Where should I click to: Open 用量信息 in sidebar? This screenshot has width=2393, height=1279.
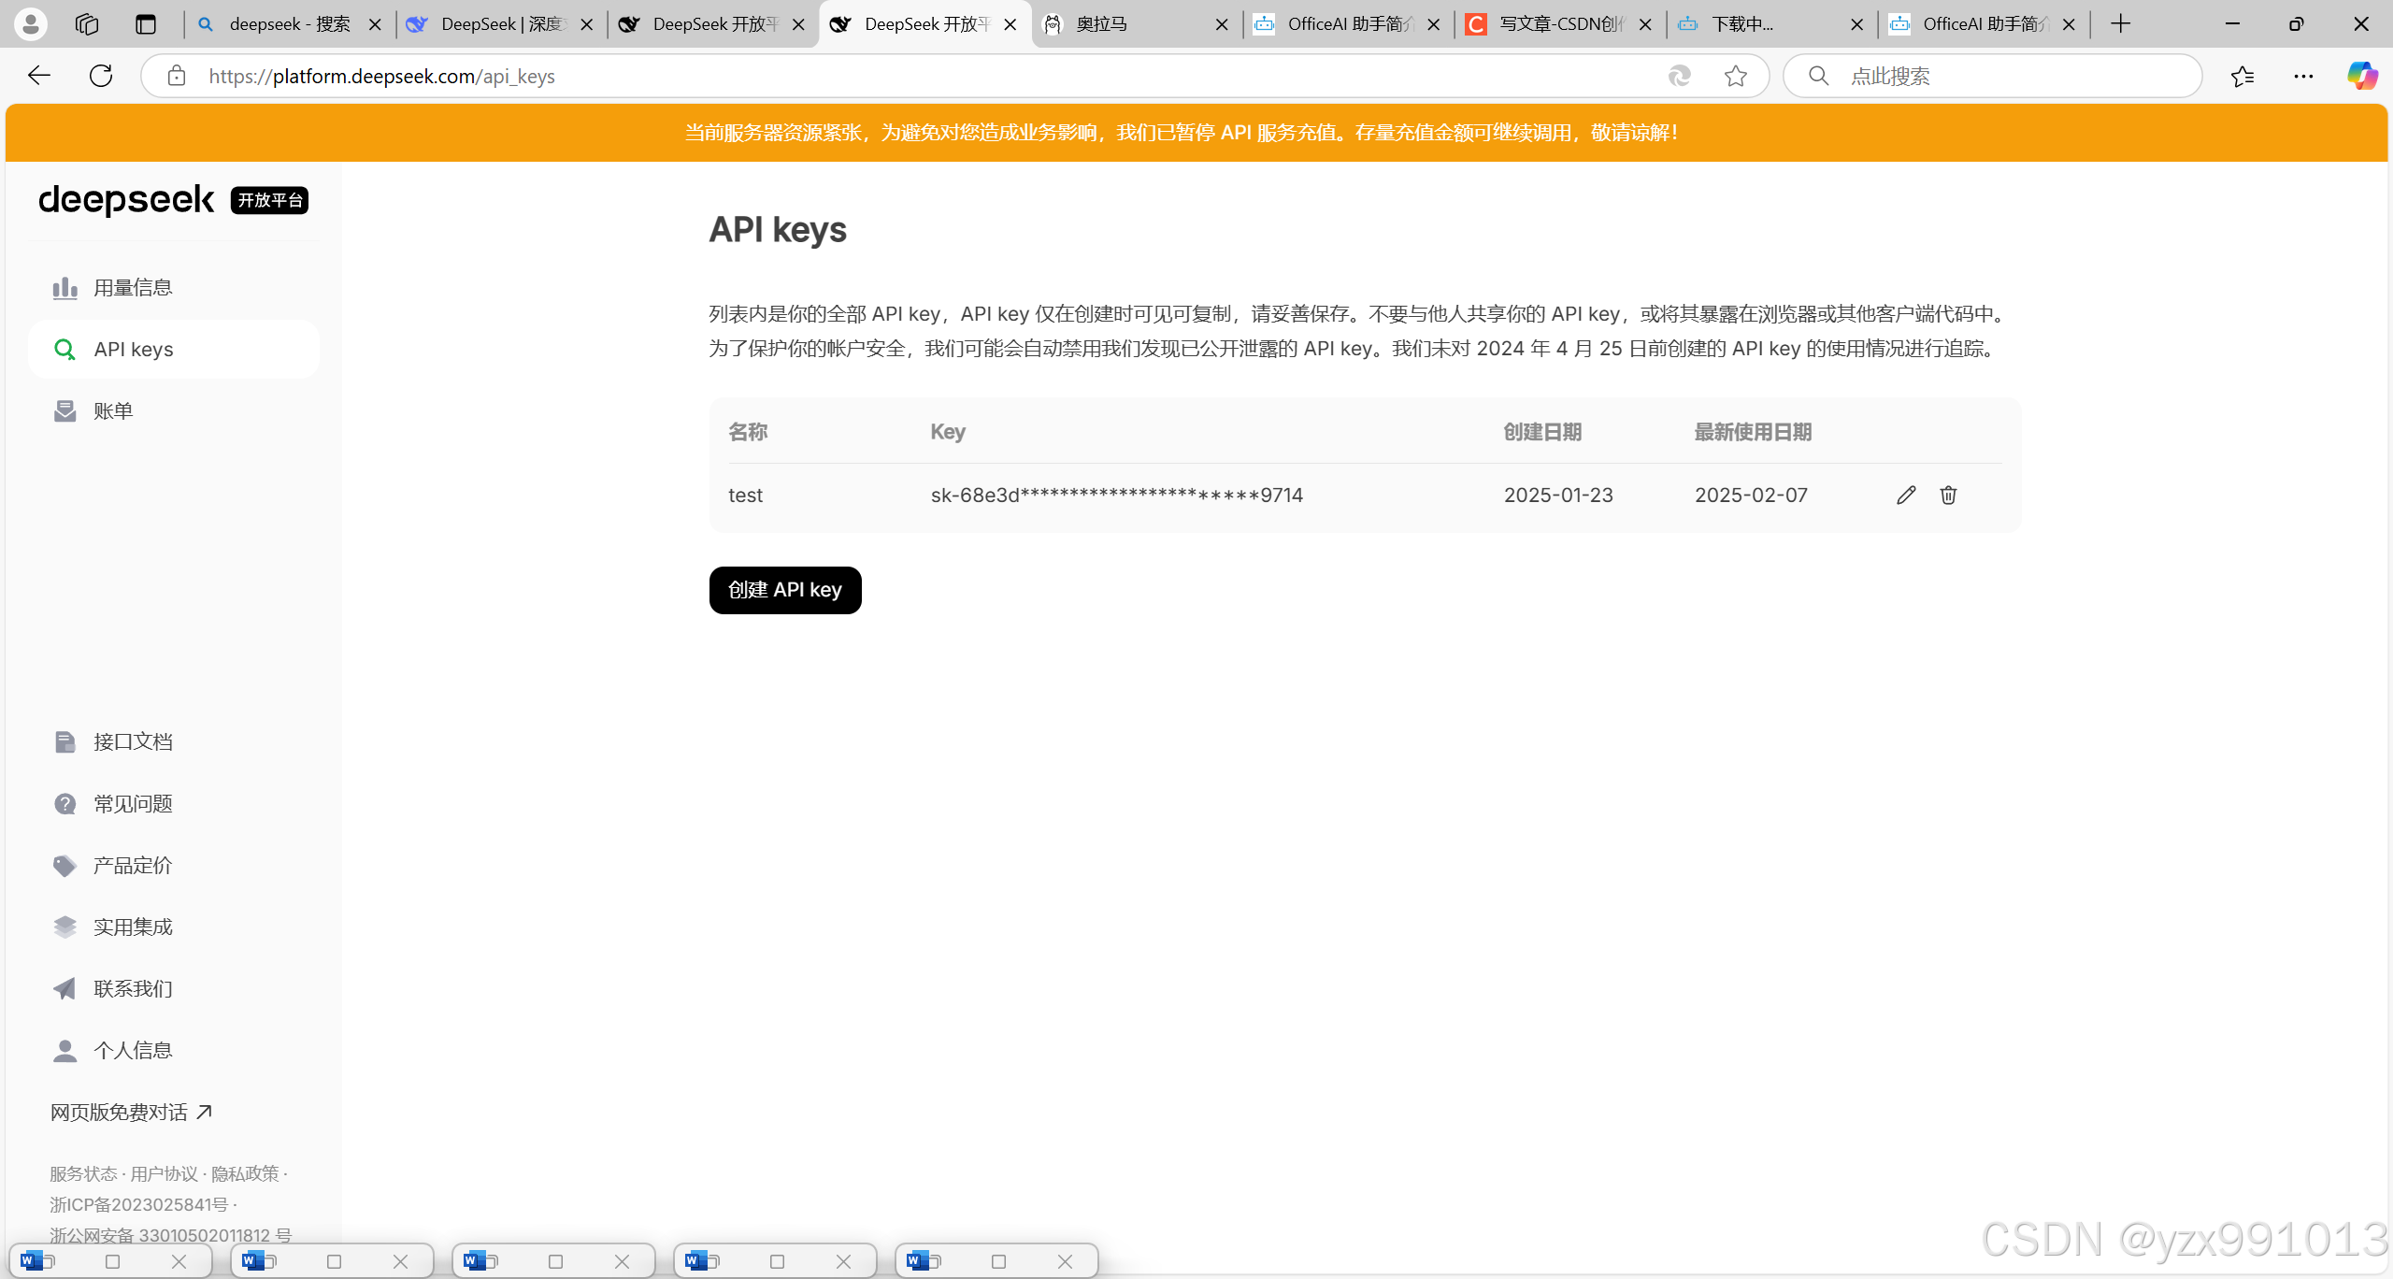pyautogui.click(x=133, y=288)
